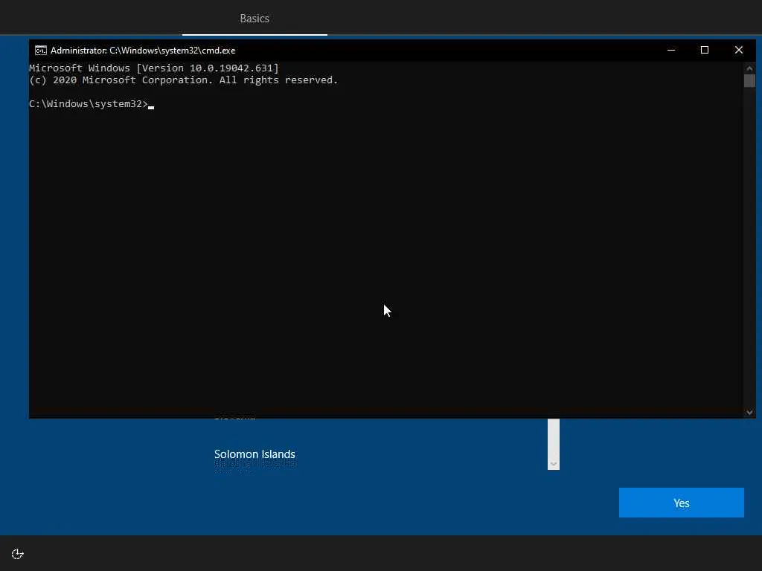Click the region list scrollbar thumb
Viewport: 762px width, 571px height.
(x=554, y=439)
